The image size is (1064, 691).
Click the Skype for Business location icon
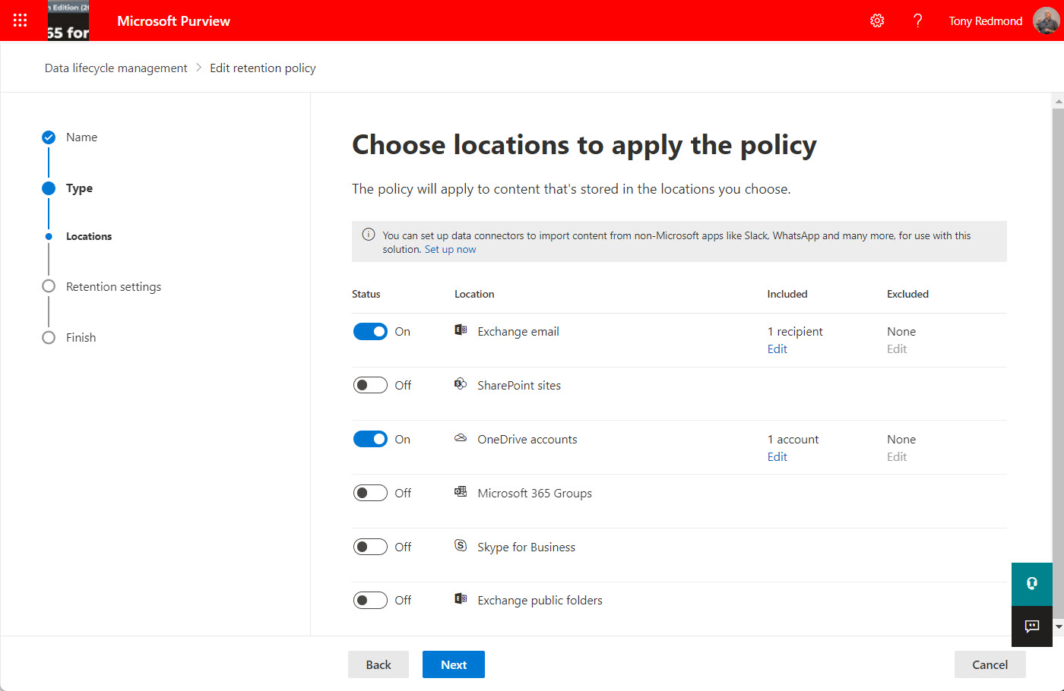(x=460, y=546)
